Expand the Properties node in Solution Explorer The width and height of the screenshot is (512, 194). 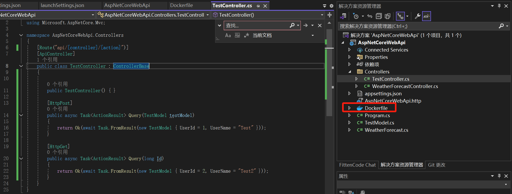coord(349,57)
